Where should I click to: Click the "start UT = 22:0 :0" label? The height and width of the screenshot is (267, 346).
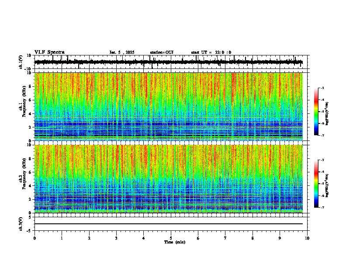(x=211, y=52)
